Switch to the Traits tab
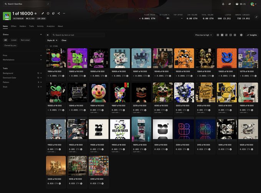261x193 pixels. coord(31,26)
